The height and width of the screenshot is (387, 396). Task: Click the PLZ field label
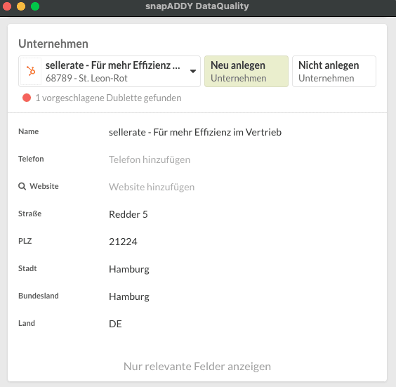click(25, 241)
